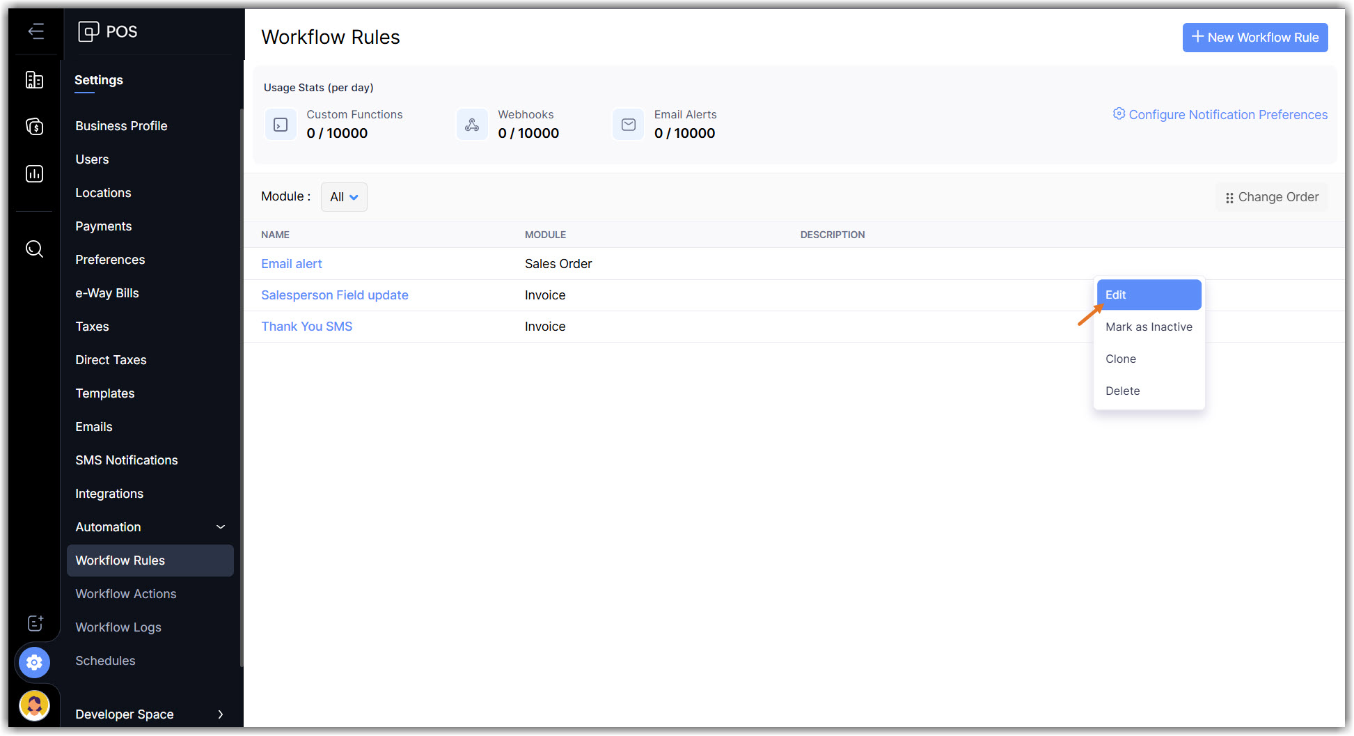
Task: Expand the Developer Space section
Action: click(x=221, y=714)
